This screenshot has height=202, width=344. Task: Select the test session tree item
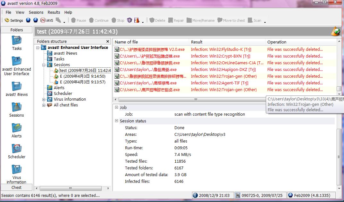point(85,71)
